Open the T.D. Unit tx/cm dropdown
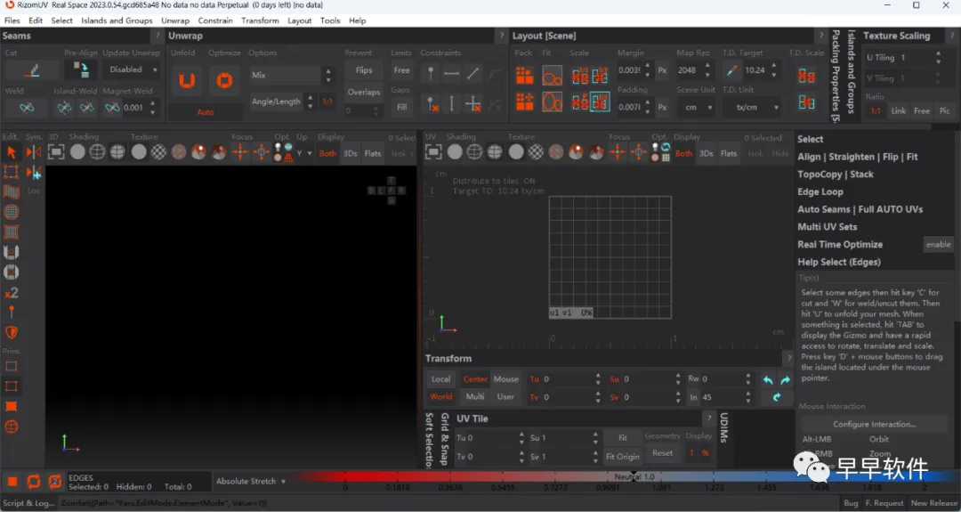The height and width of the screenshot is (512, 961). (x=751, y=108)
